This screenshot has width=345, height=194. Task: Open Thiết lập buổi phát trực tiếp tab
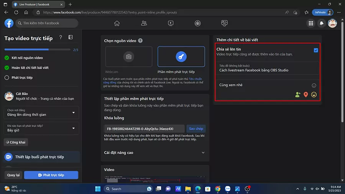click(x=41, y=157)
